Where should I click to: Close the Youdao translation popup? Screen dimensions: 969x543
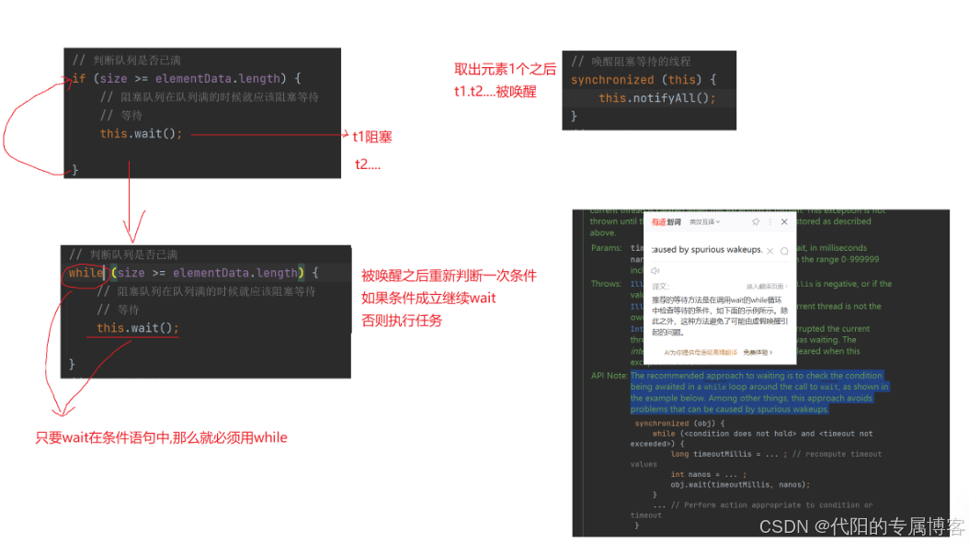click(x=784, y=221)
